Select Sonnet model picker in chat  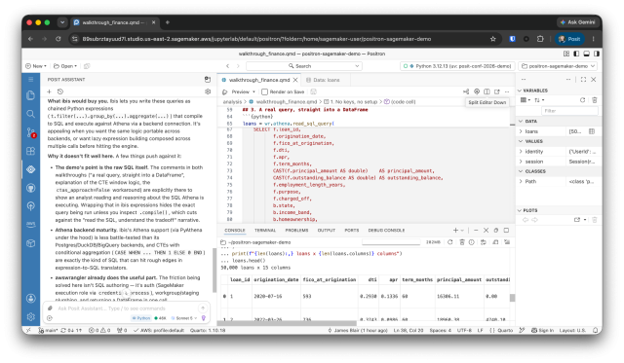184,318
